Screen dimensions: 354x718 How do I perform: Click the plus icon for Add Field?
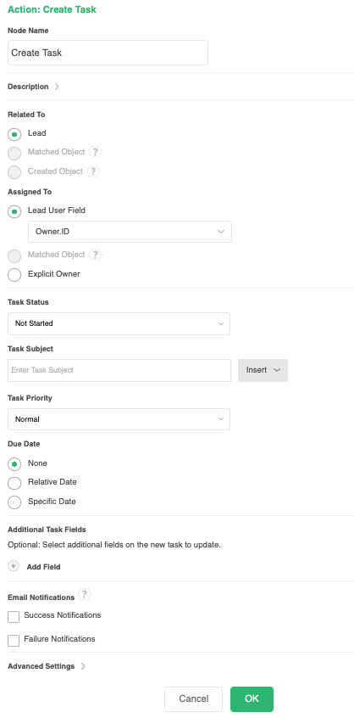14,566
